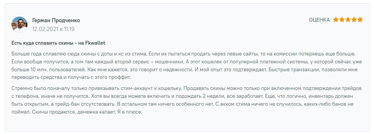Select the third (middle) rating star

[x=348, y=20]
